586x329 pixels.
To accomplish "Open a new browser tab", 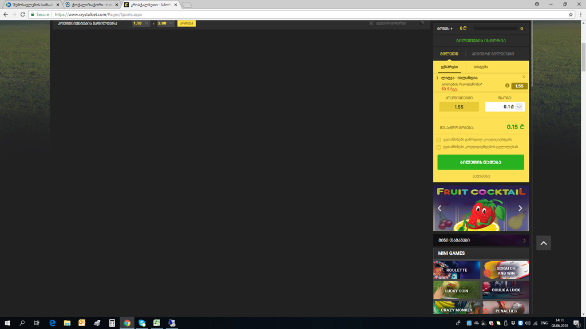I will coord(187,5).
